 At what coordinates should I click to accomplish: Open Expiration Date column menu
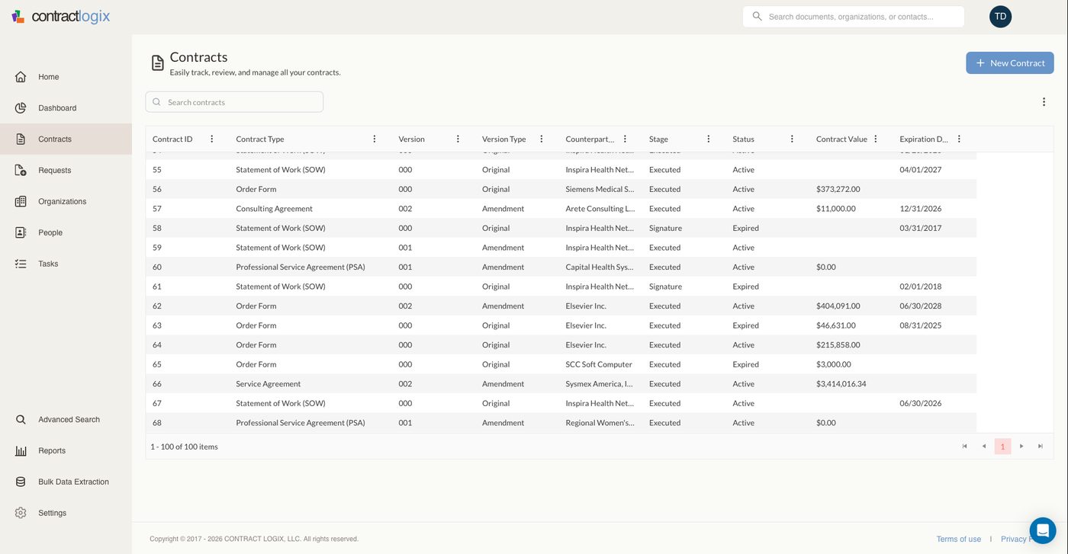click(959, 139)
